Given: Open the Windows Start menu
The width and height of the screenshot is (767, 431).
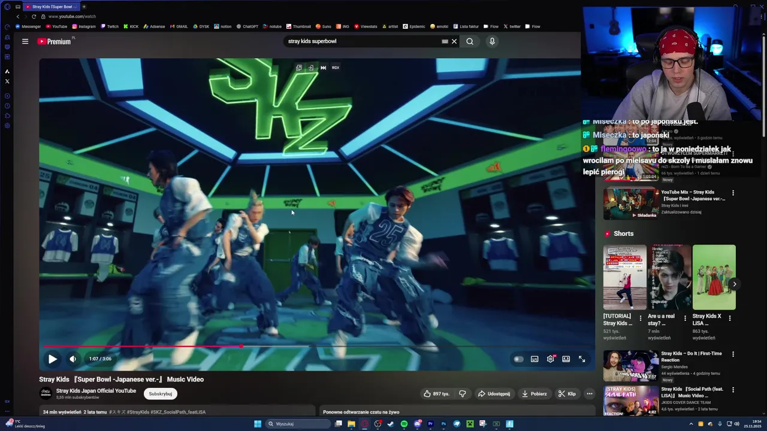Looking at the screenshot, I should 258,424.
